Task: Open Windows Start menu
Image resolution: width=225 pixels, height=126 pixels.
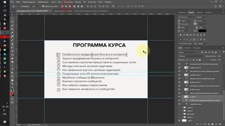Action: click(x=5, y=2)
